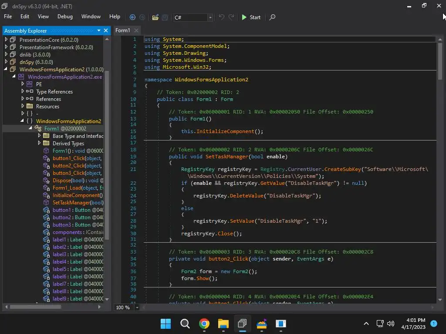The width and height of the screenshot is (446, 334).
Task: Select button1 : Button field in tree
Action: pos(78,210)
